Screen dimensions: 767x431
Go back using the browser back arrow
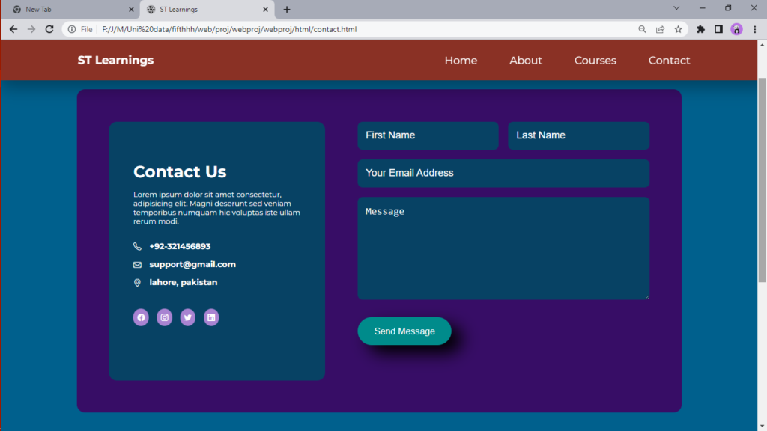[13, 29]
